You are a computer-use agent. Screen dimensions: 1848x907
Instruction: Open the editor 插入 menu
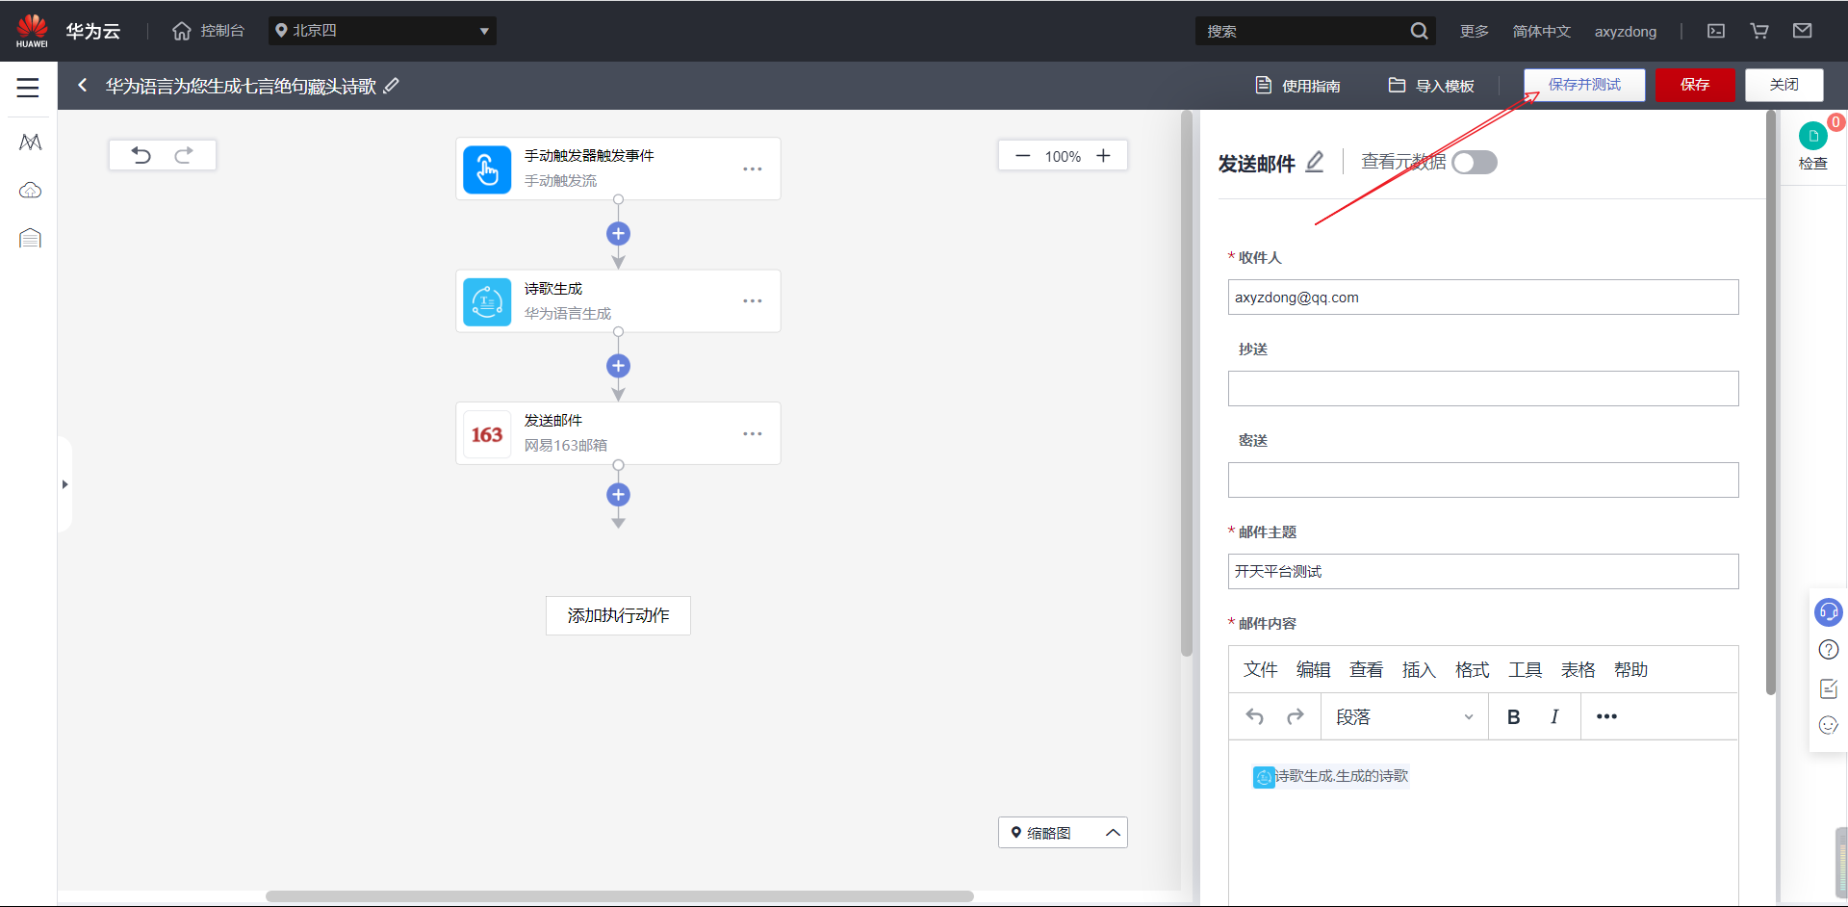(x=1419, y=669)
